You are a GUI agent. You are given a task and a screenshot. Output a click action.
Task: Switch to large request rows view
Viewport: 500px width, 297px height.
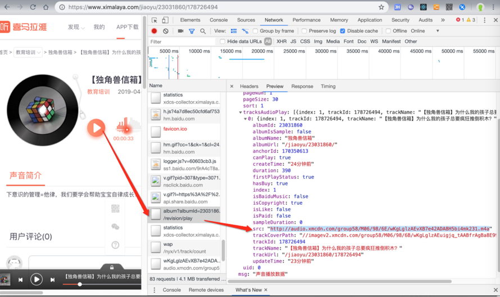(x=234, y=31)
